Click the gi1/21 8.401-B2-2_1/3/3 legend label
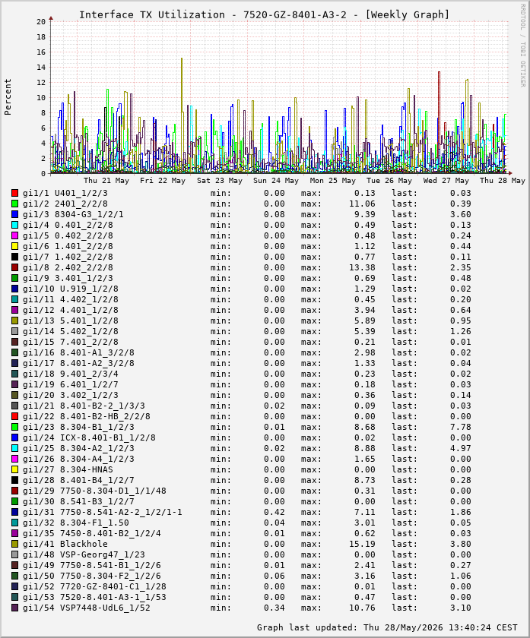Image resolution: width=530 pixels, height=638 pixels. click(84, 406)
